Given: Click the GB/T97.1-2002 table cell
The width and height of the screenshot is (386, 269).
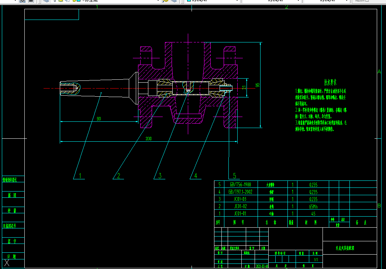Looking at the screenshot, I should [x=241, y=192].
